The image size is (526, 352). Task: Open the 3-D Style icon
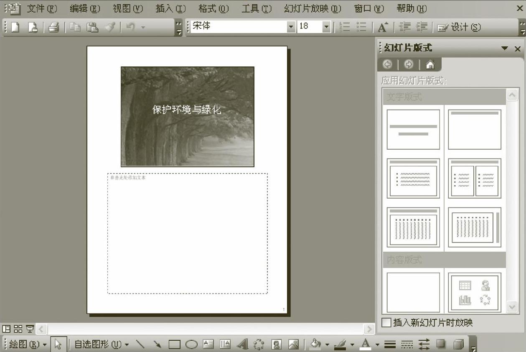tap(458, 344)
